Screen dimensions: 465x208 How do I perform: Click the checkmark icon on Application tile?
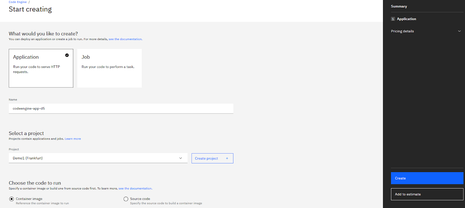[x=67, y=55]
